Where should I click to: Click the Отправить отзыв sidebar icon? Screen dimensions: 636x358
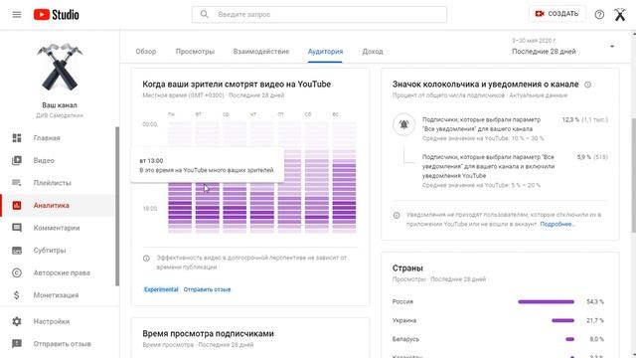click(17, 344)
